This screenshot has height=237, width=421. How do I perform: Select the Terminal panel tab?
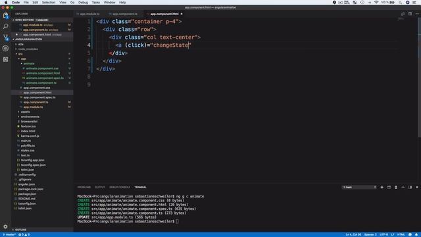[x=140, y=187]
